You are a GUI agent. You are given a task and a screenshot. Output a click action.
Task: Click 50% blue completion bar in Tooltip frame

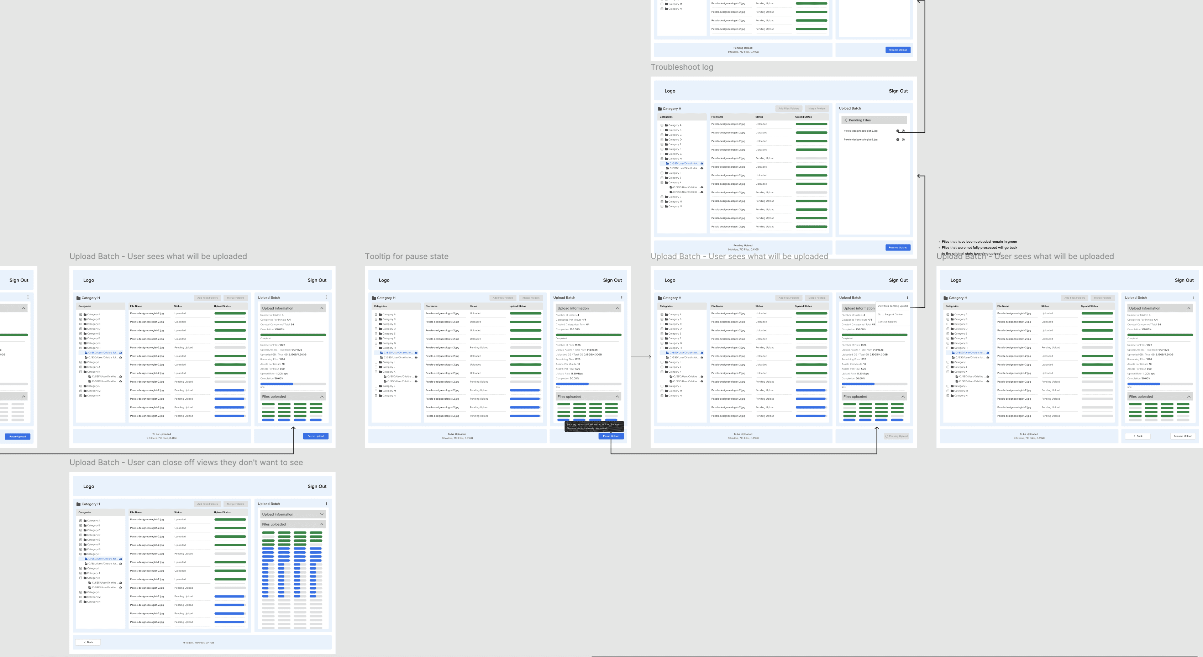click(572, 384)
